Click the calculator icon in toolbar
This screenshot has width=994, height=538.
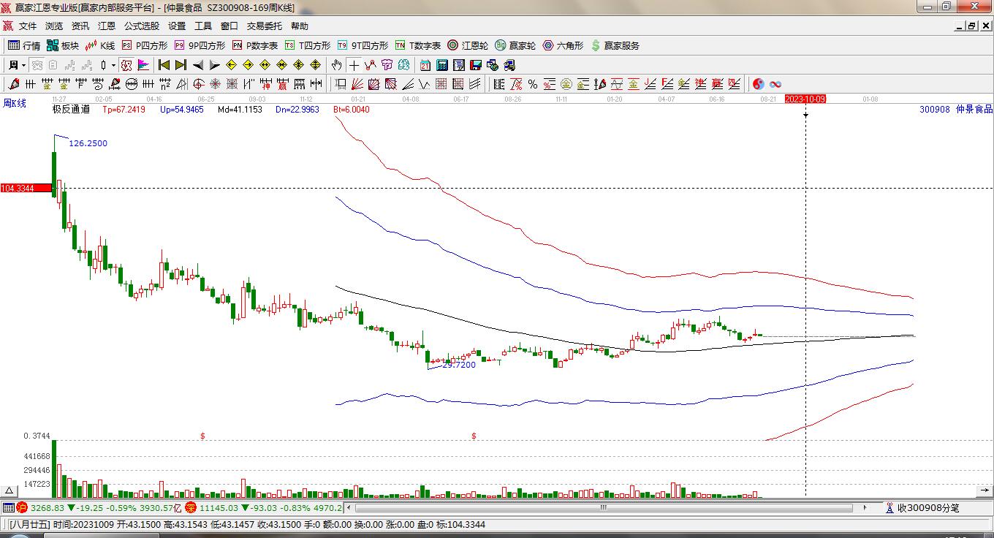pyautogui.click(x=441, y=65)
